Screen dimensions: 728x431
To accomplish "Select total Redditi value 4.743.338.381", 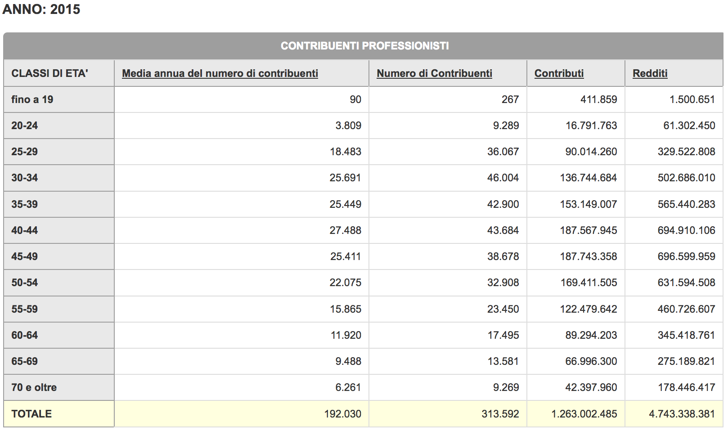I will coord(682,414).
